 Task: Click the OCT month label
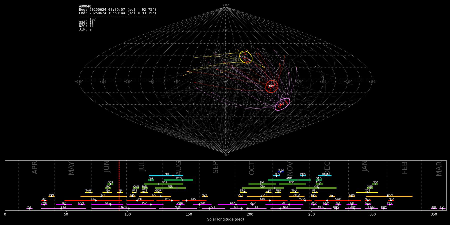point(252,168)
